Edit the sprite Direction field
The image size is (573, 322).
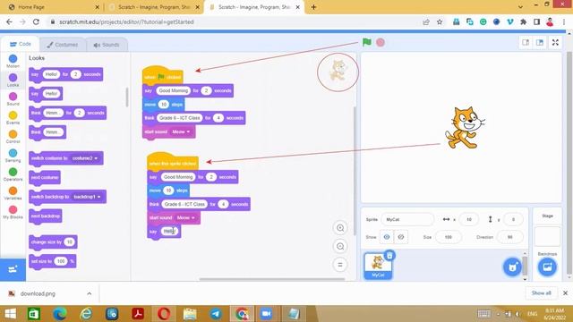(509, 237)
